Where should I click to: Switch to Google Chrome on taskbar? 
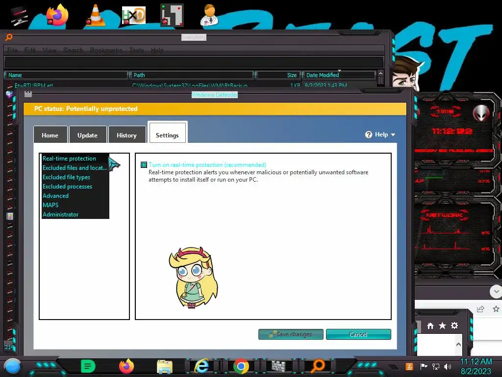coord(241,366)
